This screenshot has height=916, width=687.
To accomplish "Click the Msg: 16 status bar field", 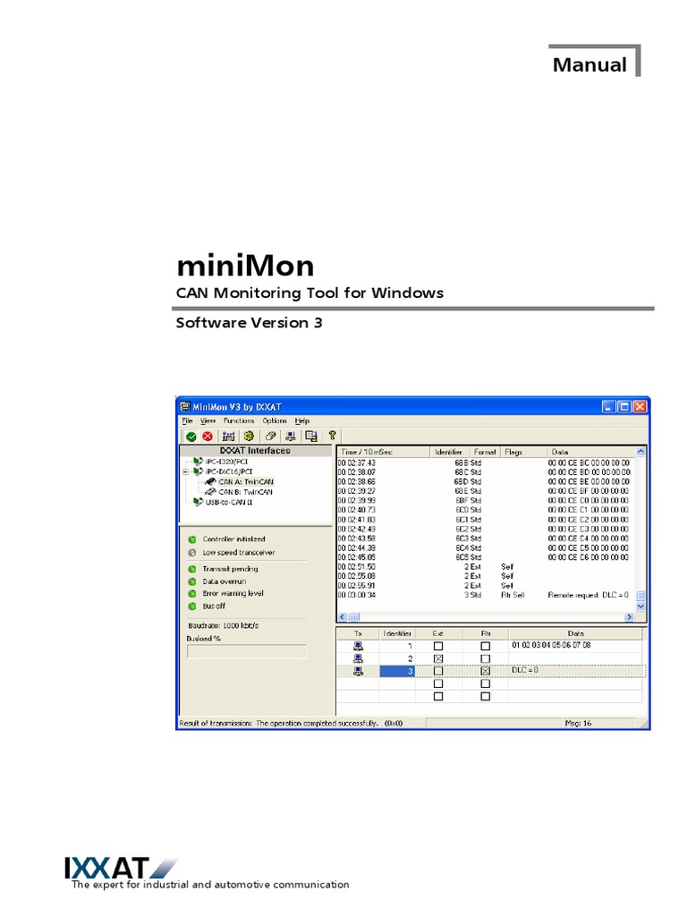I will pos(599,723).
